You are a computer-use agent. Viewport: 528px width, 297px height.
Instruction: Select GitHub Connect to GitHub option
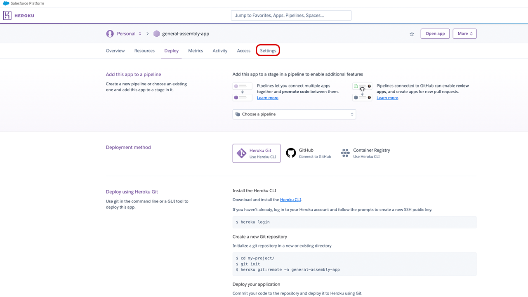pos(309,153)
